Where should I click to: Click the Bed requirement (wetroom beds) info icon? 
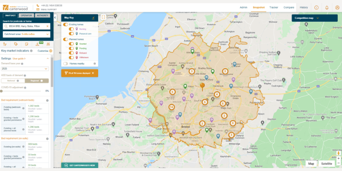pyautogui.click(x=47, y=100)
